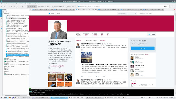
Task: Go up one level with Up arrow
Action: pyautogui.click(x=12, y=7)
